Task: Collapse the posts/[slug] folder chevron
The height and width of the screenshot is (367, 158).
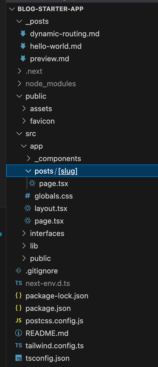Action: coord(28,171)
